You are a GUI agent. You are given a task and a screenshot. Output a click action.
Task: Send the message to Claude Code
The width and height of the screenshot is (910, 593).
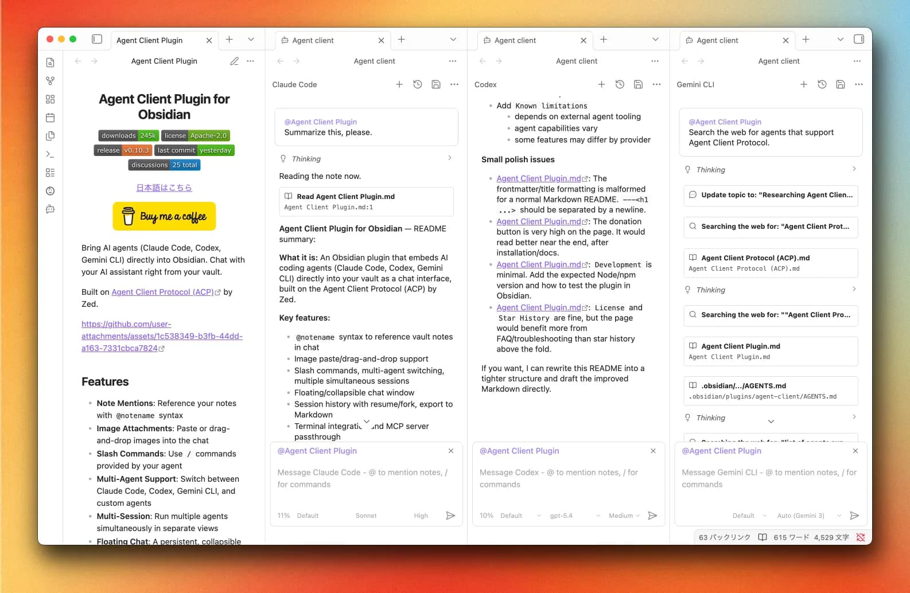pyautogui.click(x=450, y=516)
